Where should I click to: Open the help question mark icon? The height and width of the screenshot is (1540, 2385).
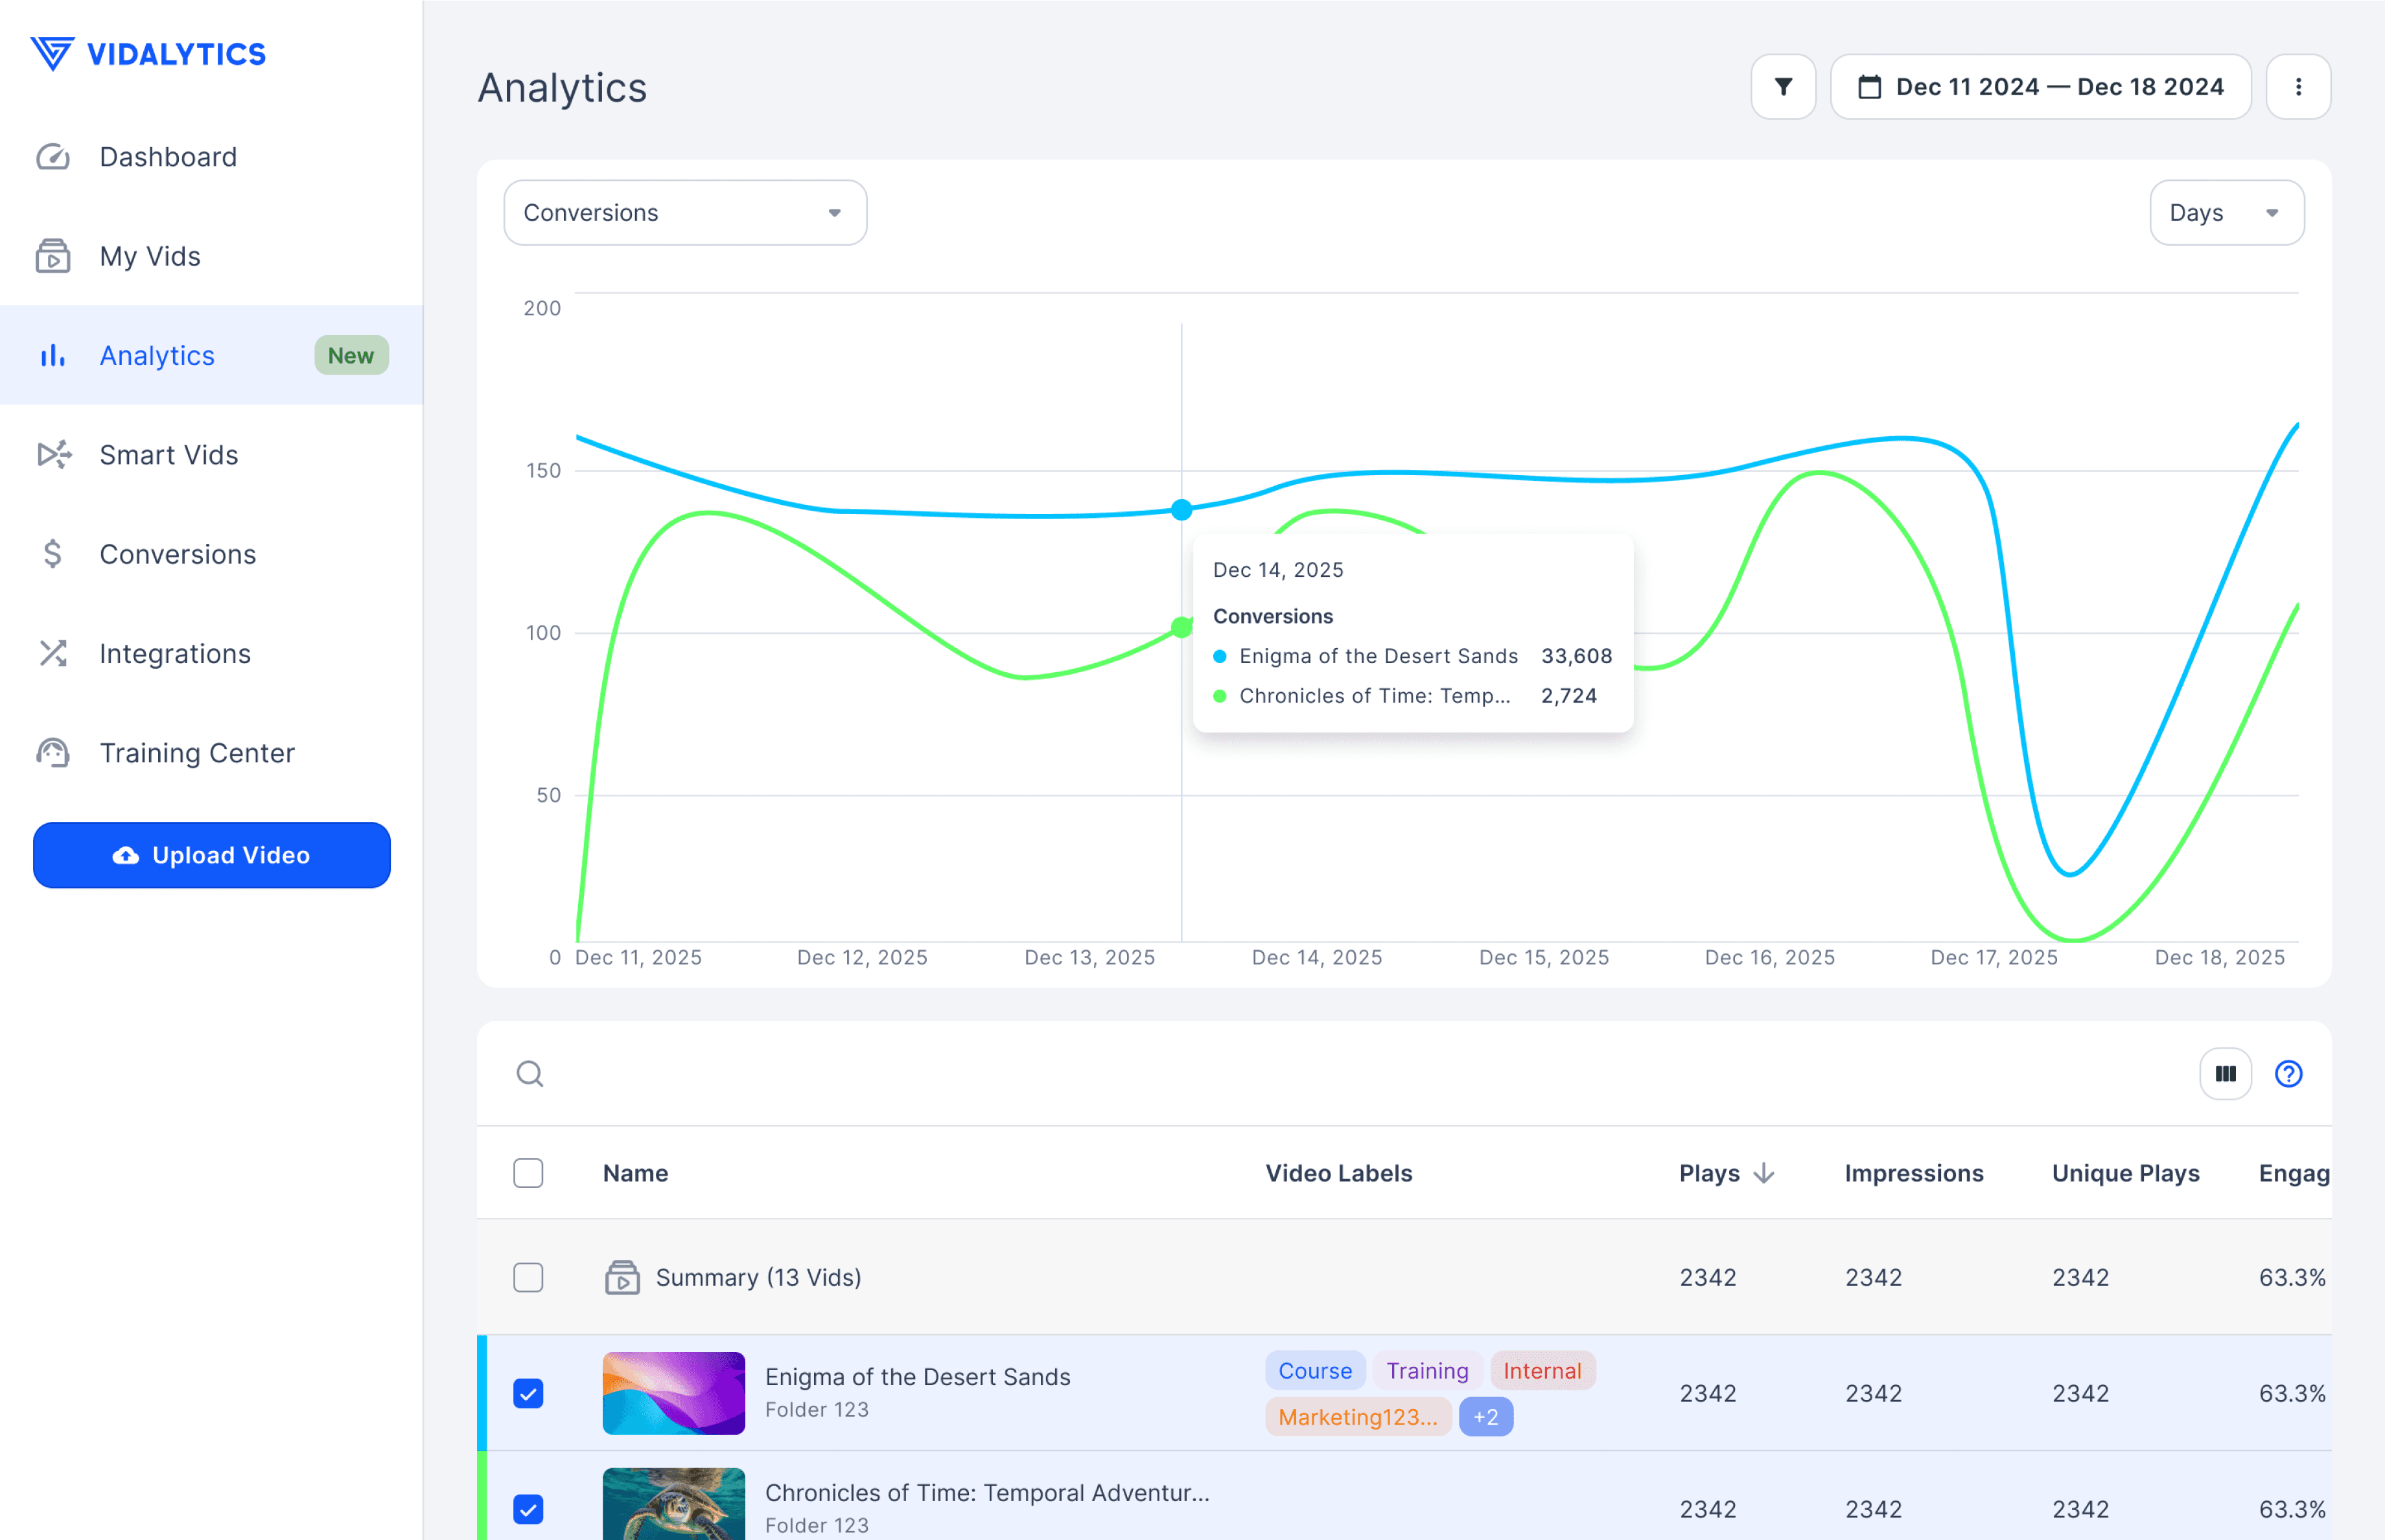coord(2288,1074)
